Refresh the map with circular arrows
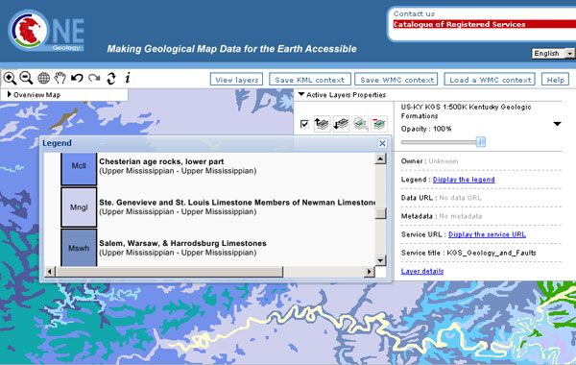 (111, 78)
